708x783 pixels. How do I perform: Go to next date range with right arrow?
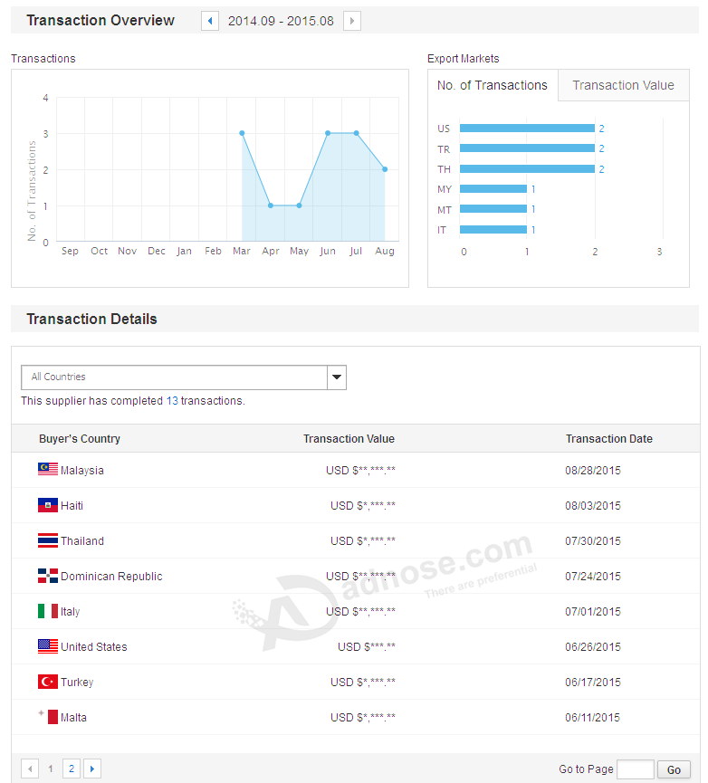pos(352,21)
